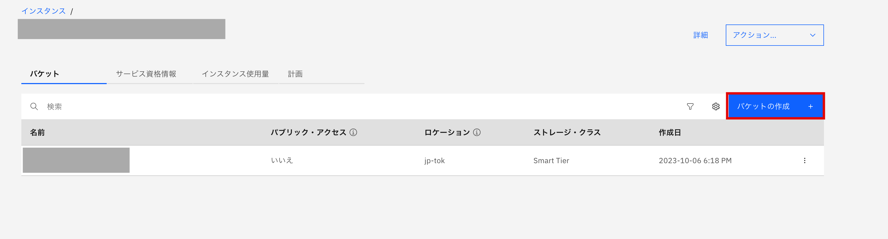This screenshot has width=888, height=239.
Task: Click the 名前 column header
Action: (x=38, y=132)
